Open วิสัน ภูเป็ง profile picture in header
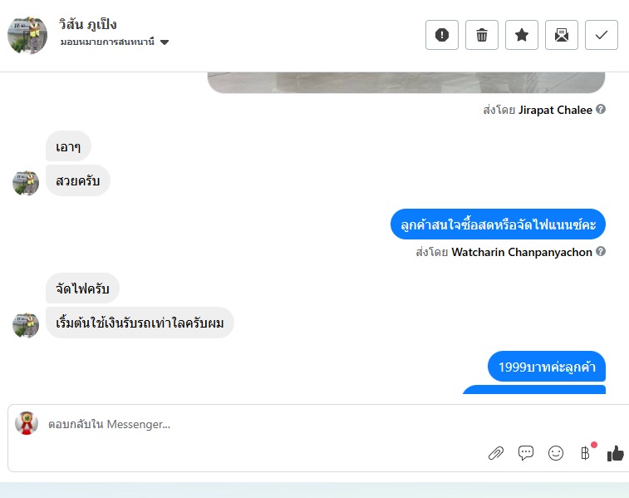Image resolution: width=629 pixels, height=498 pixels. (x=27, y=35)
